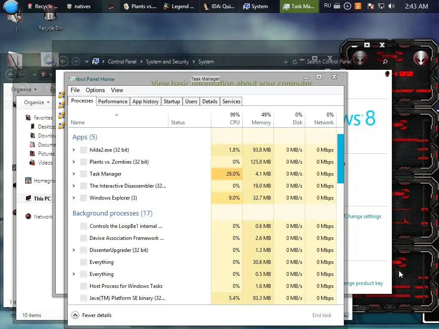Image resolution: width=439 pixels, height=329 pixels.
Task: Select Host Process for Windows Tasks
Action: click(202, 286)
